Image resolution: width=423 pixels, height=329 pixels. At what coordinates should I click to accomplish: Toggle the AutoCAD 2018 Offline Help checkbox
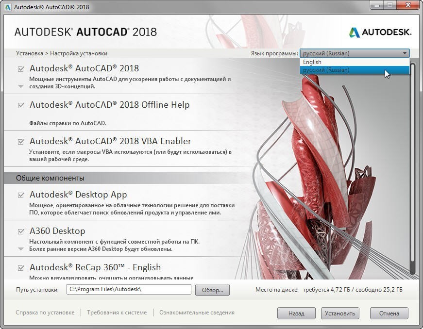tap(21, 105)
